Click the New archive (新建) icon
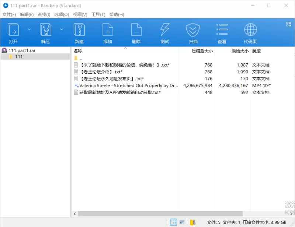Image resolution: width=295 pixels, height=227 pixels. pyautogui.click(x=79, y=30)
